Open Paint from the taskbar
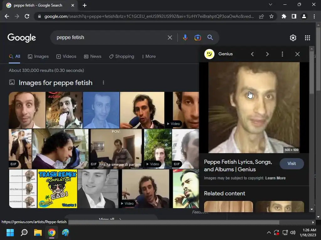 coord(66,232)
